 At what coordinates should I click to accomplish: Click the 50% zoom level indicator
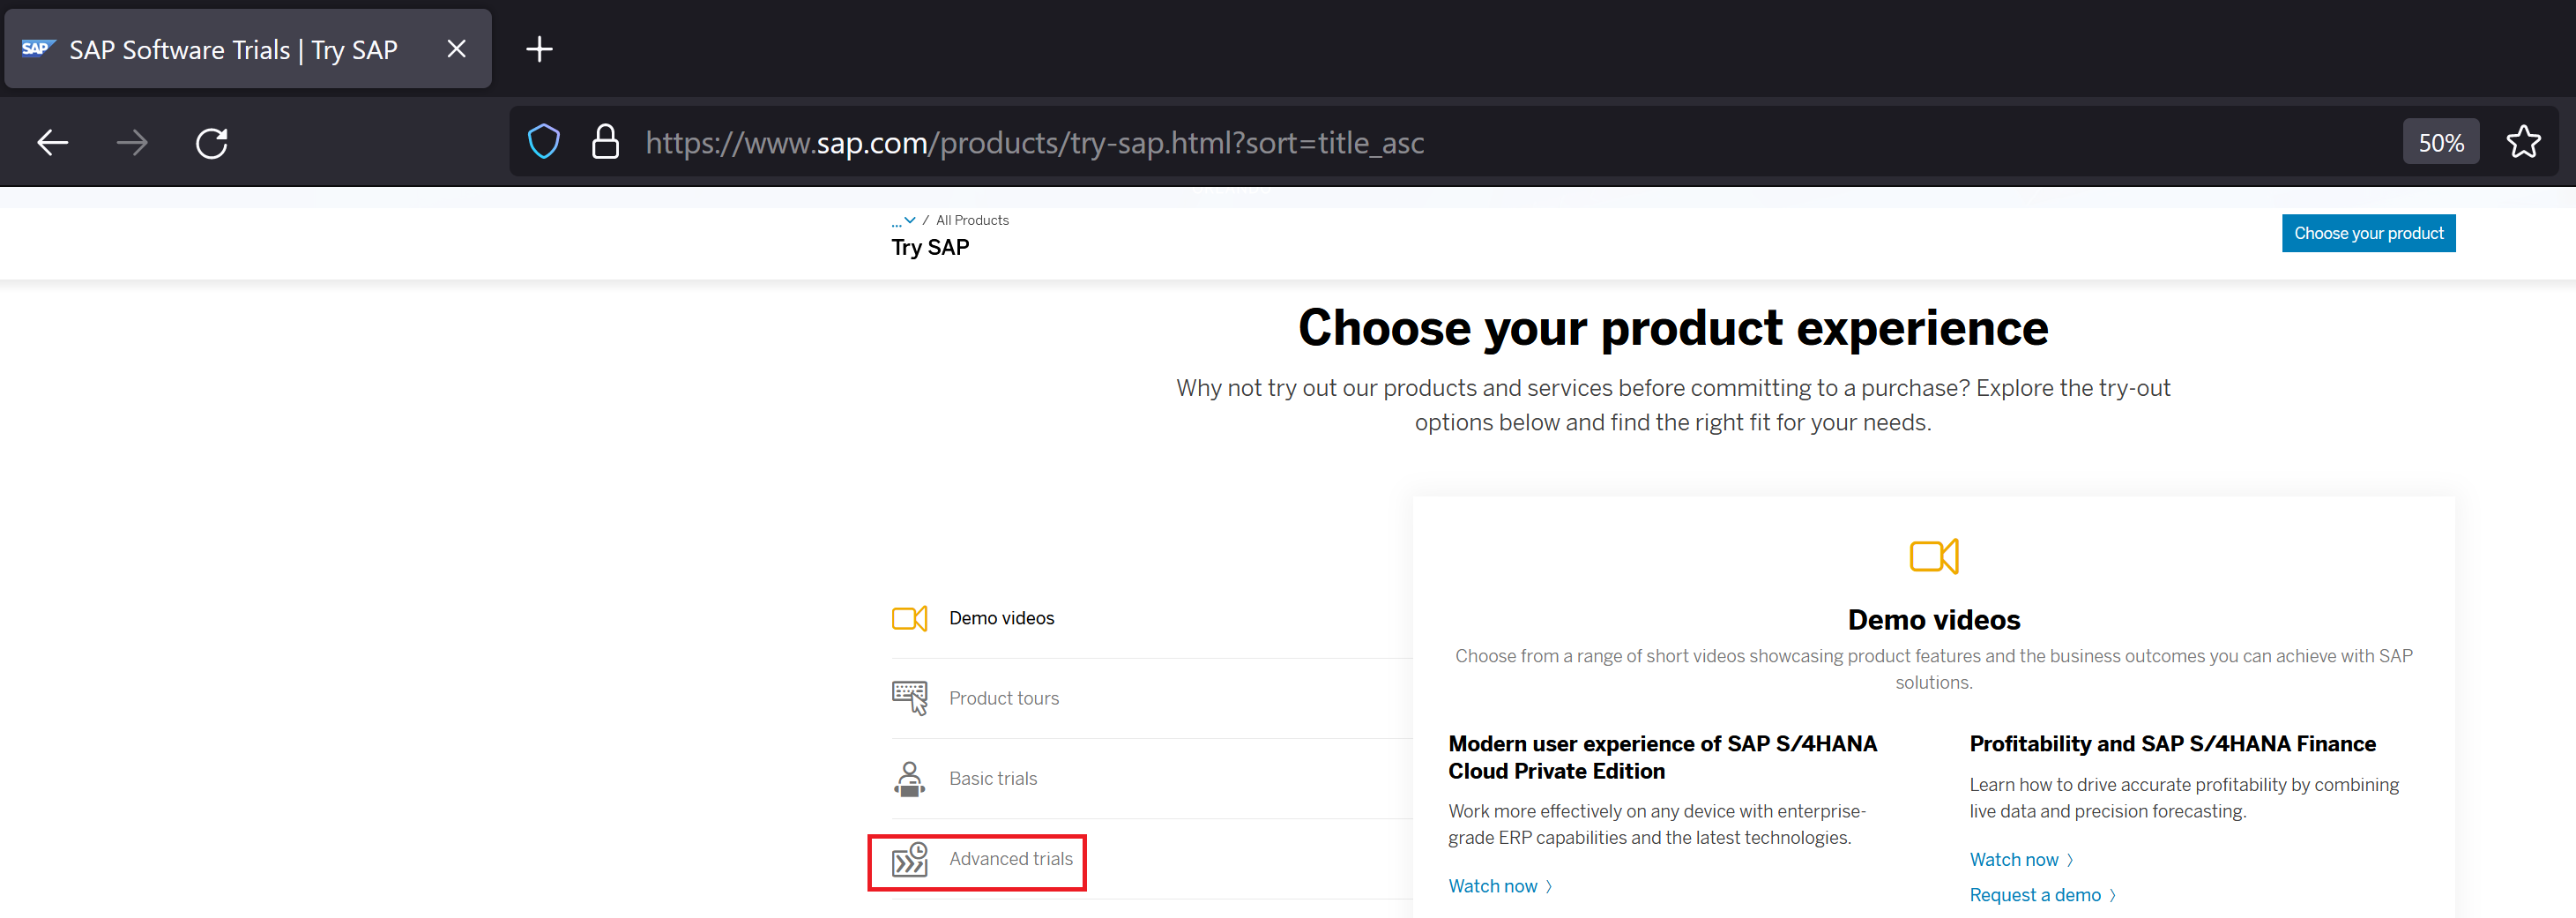point(2440,143)
